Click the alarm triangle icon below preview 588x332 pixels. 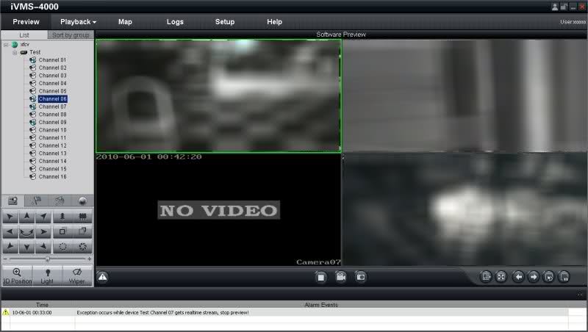103,277
